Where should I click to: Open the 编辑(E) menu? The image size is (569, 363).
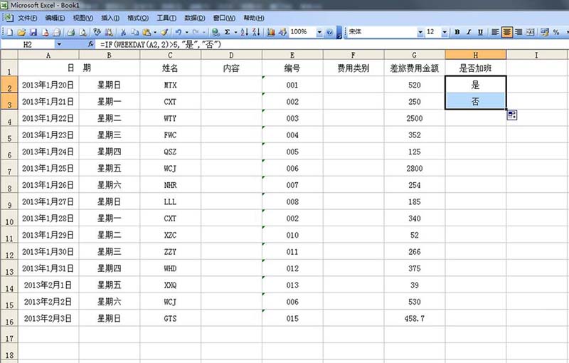point(55,18)
